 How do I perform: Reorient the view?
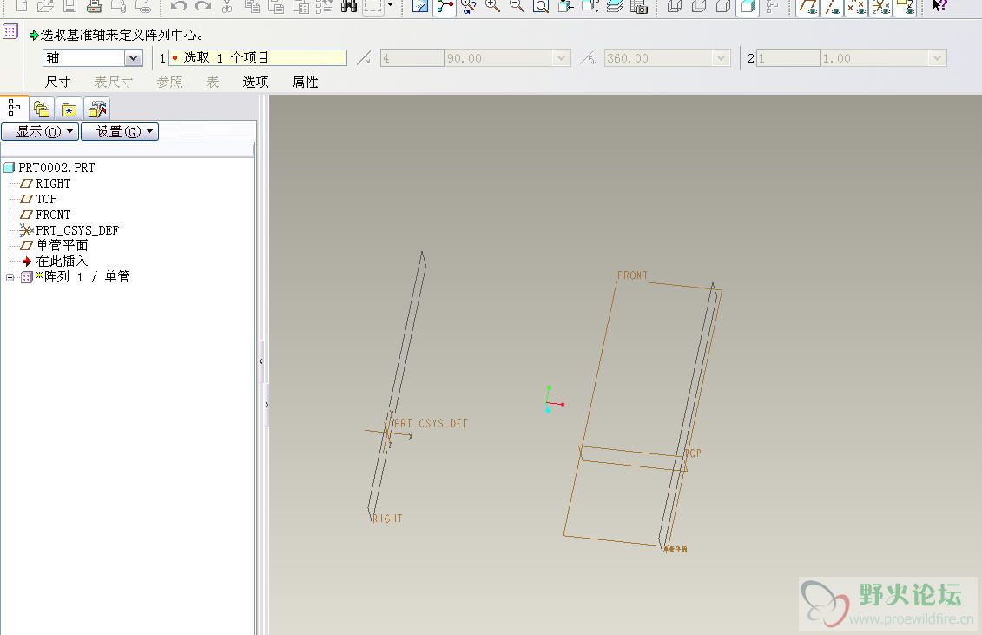click(565, 5)
